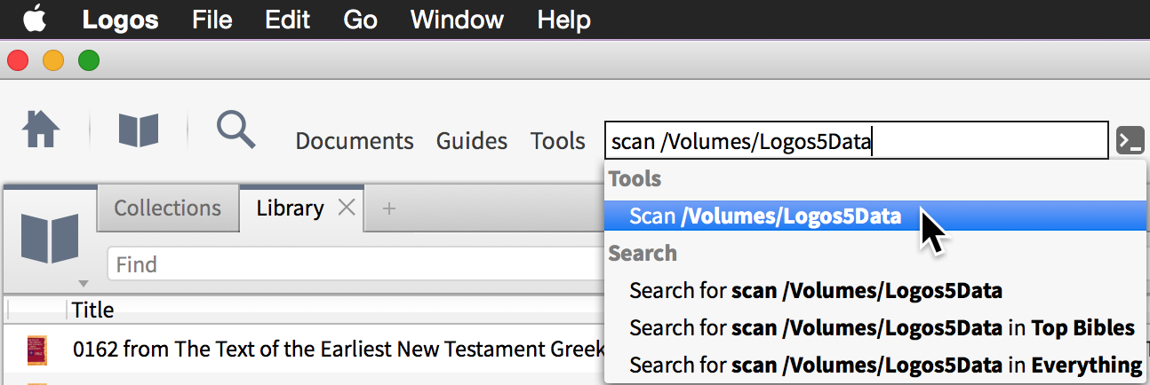Switch to the Collections tab
Viewport: 1150px width, 385px height.
click(x=167, y=208)
